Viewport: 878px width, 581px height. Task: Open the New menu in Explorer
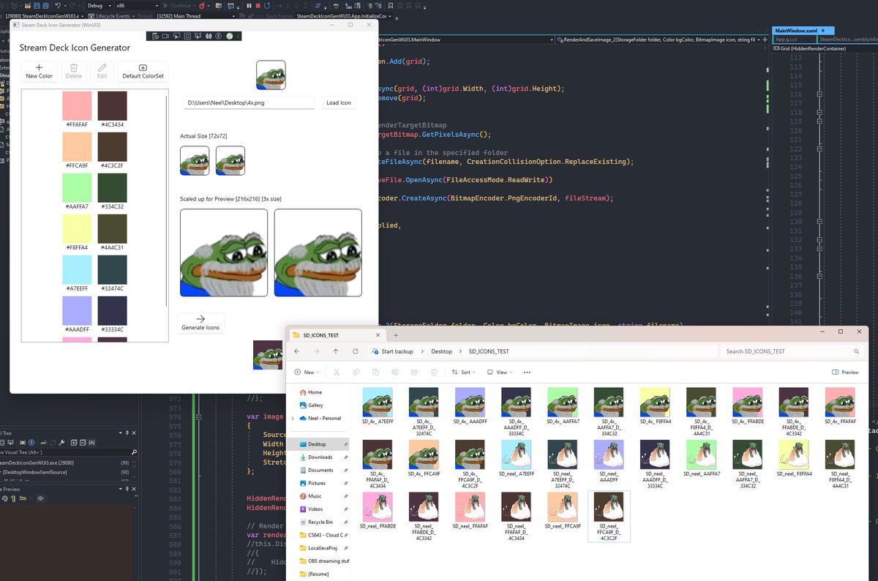tap(308, 372)
